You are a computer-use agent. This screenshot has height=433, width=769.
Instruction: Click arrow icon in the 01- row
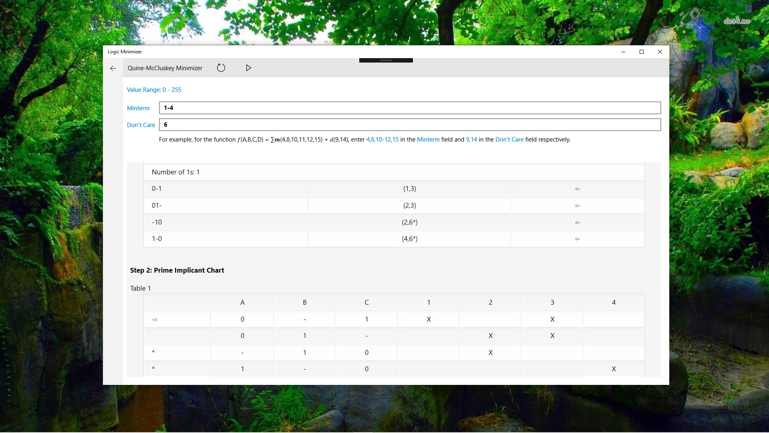[x=577, y=206]
